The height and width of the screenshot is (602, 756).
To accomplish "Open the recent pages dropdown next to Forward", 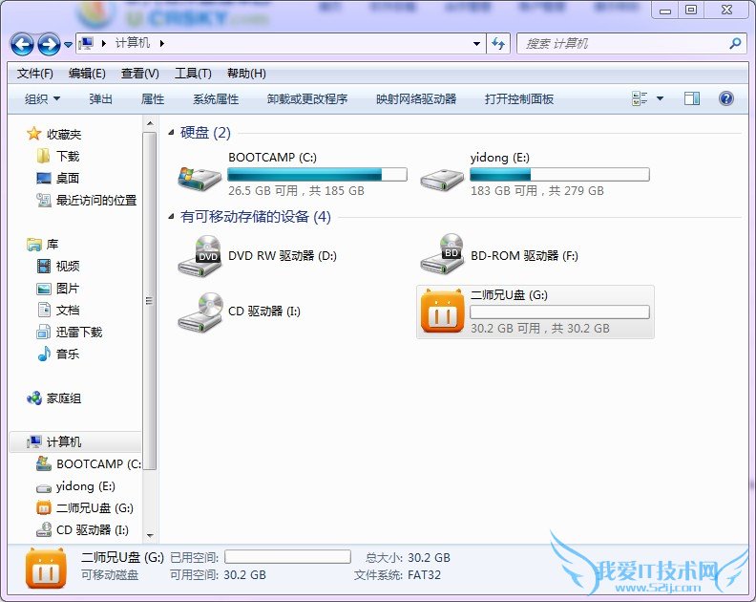I will 68,44.
